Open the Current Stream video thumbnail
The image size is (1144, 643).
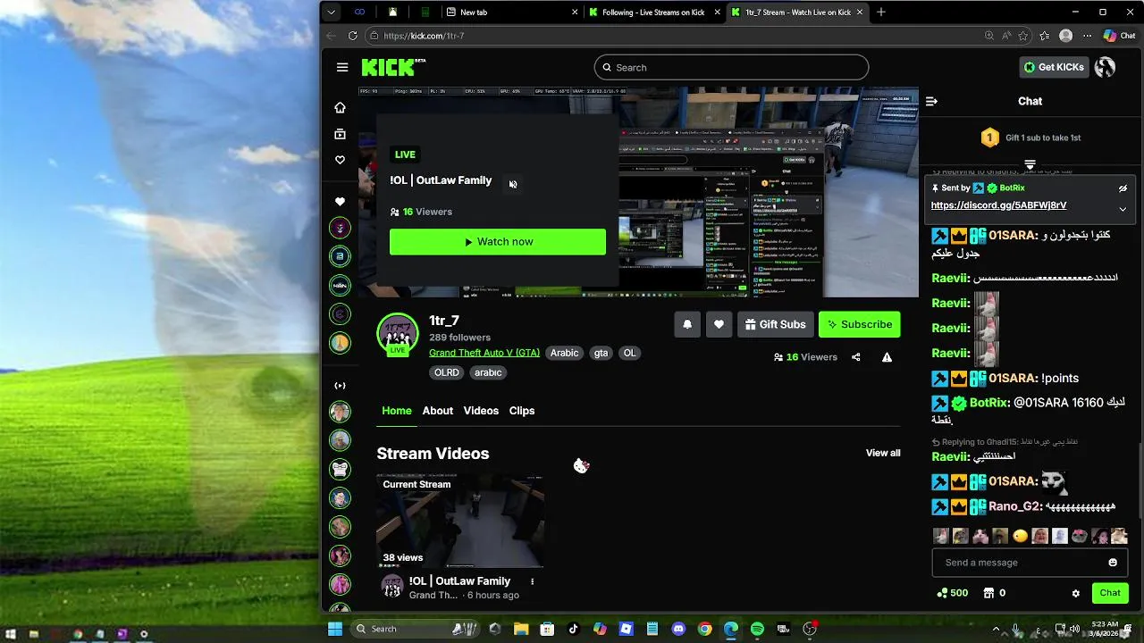[459, 522]
